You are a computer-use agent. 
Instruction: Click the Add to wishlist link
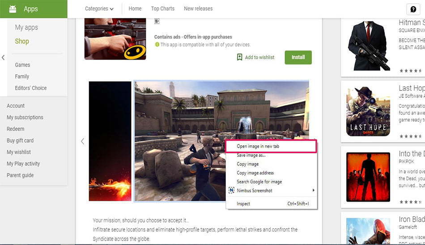259,57
